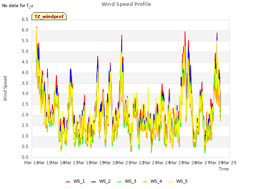The width and height of the screenshot is (253, 189).
Task: Click the Mar 25 x-axis tick label
Action: click(x=176, y=163)
